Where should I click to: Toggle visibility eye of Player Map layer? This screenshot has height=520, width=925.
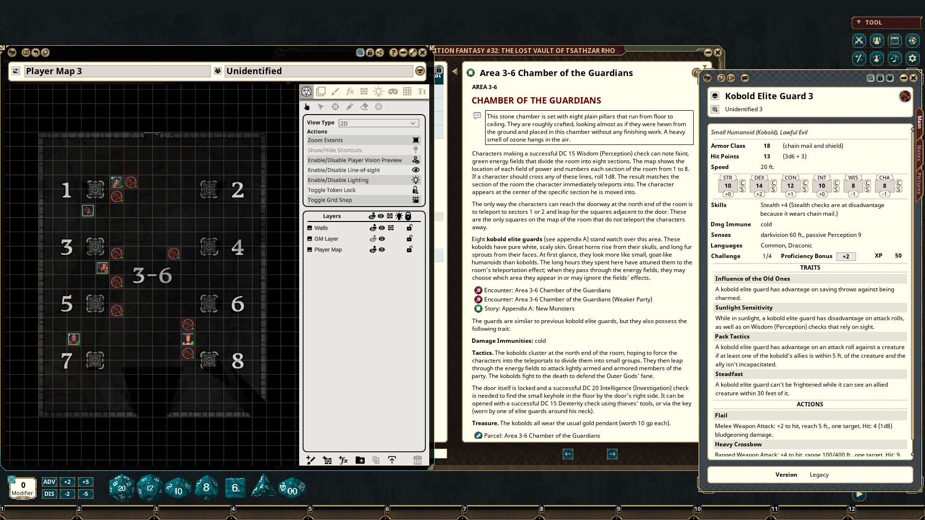pos(382,250)
